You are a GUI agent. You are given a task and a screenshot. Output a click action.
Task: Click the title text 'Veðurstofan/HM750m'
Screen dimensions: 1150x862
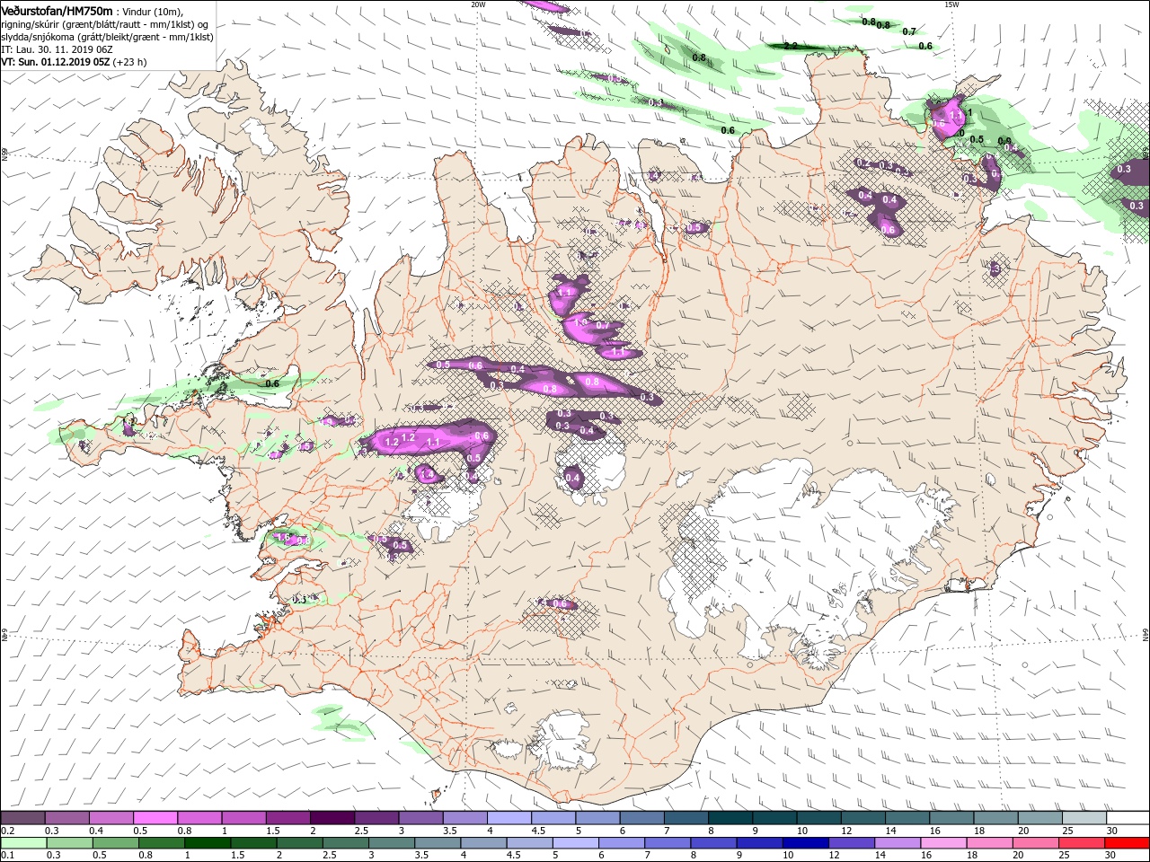point(57,10)
